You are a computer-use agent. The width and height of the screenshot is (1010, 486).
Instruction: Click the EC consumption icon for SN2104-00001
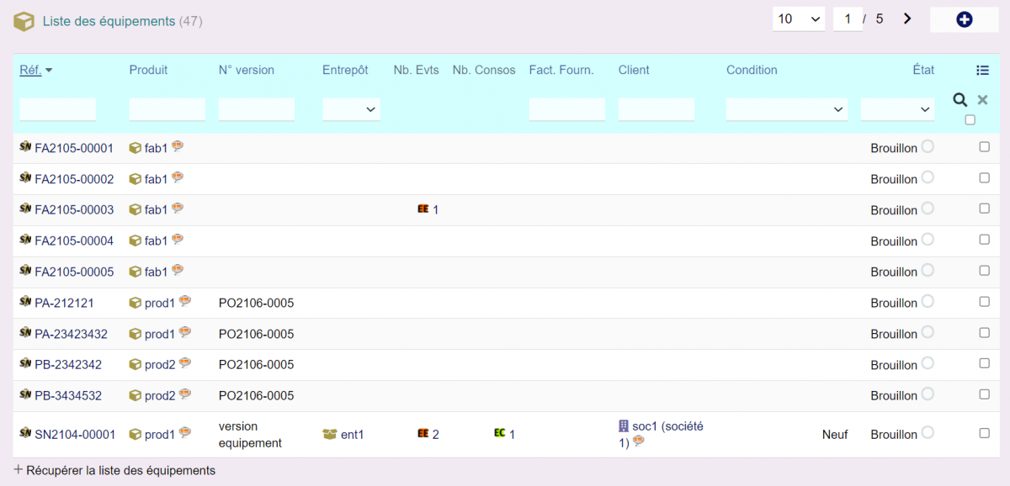click(500, 433)
